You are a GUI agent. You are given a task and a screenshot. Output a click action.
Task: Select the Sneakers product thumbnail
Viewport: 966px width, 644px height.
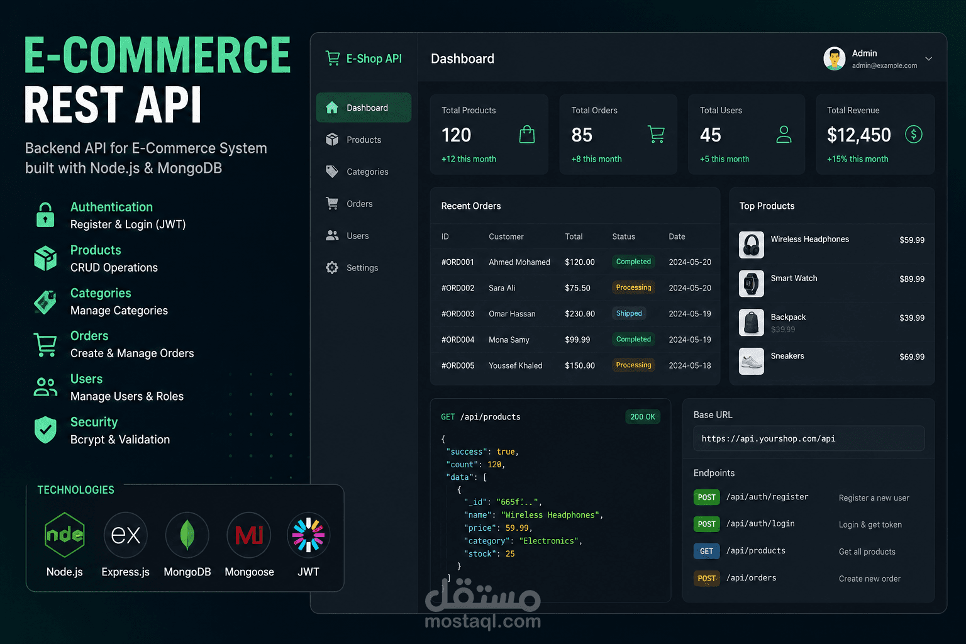[x=752, y=362]
